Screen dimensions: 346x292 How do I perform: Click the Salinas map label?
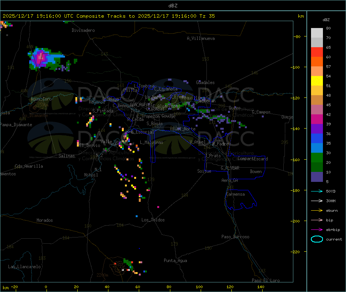(67, 156)
